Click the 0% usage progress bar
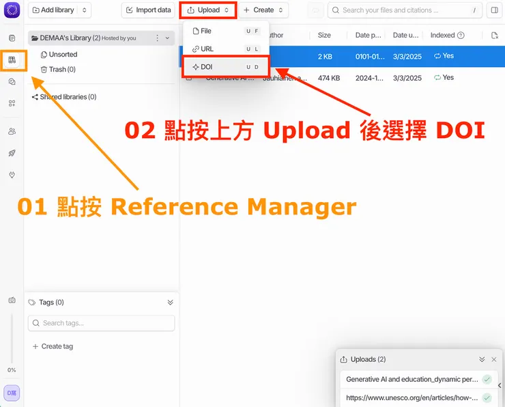 coord(12,338)
